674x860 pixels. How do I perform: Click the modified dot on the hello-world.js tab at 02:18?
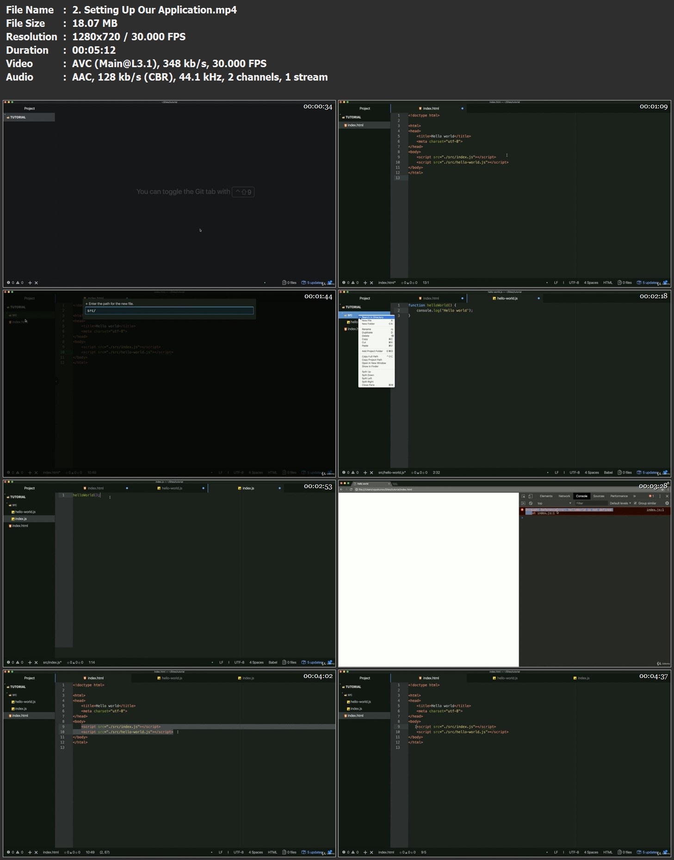click(x=538, y=298)
